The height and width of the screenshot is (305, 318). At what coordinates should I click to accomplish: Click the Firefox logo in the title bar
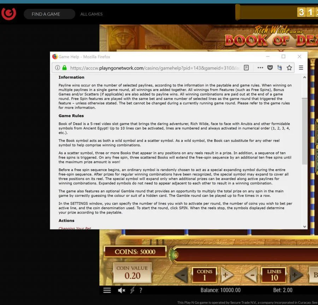pos(55,56)
